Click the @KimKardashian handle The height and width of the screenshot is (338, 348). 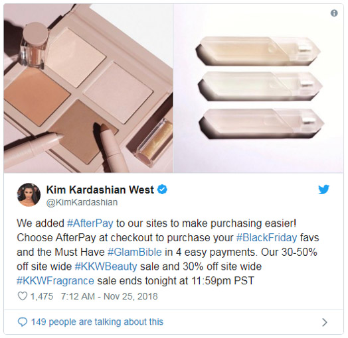[82, 202]
